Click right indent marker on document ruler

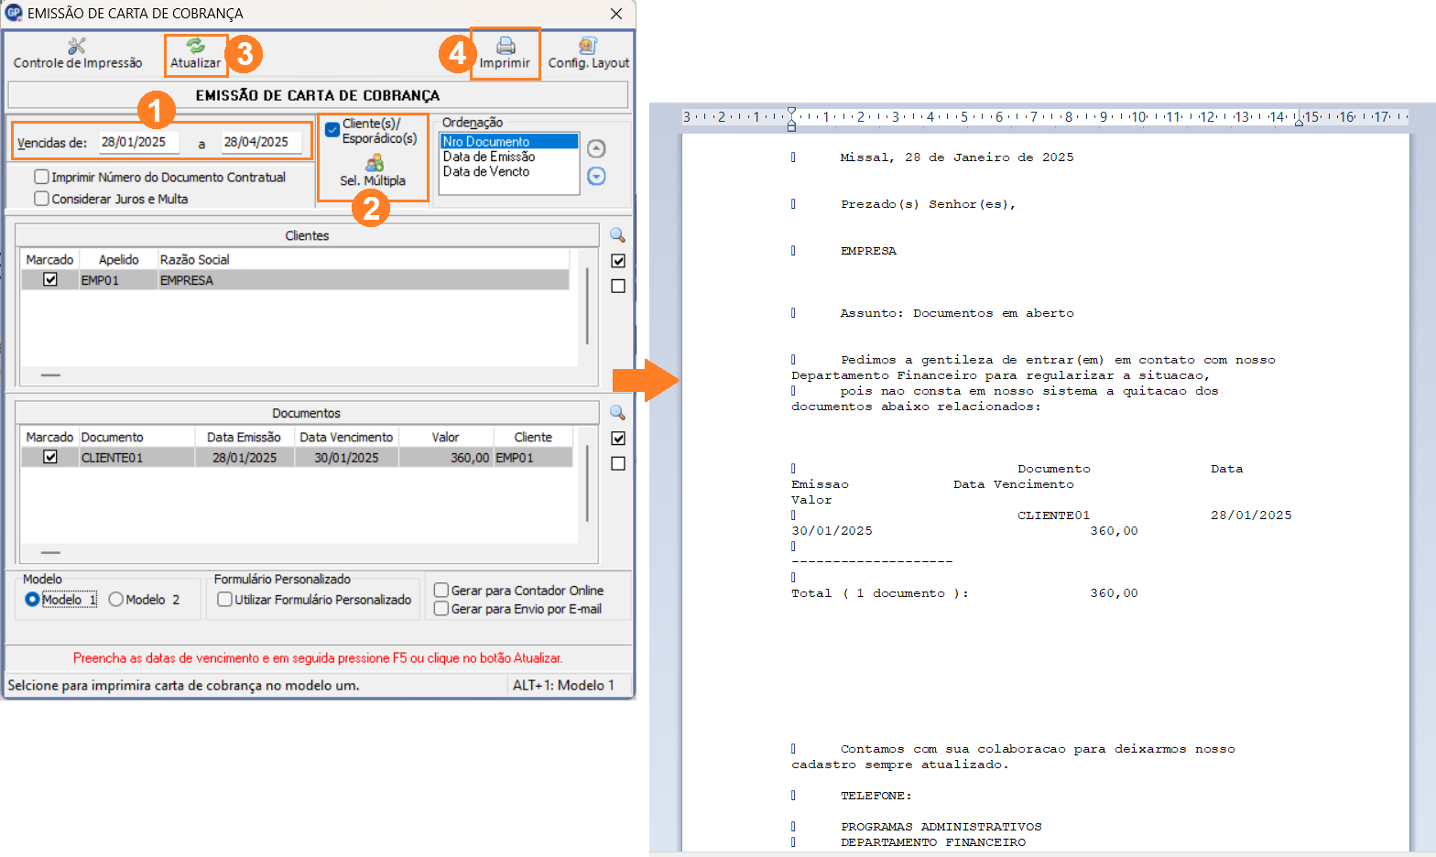point(1299,121)
